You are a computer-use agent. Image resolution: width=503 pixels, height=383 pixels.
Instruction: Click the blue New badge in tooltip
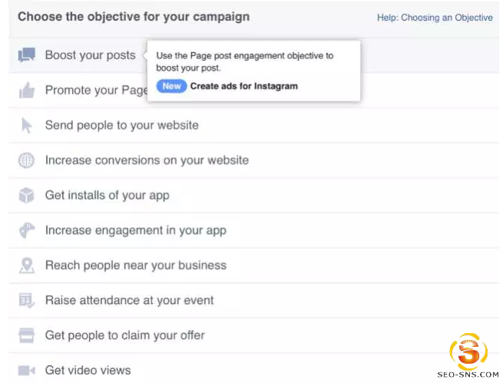click(171, 86)
